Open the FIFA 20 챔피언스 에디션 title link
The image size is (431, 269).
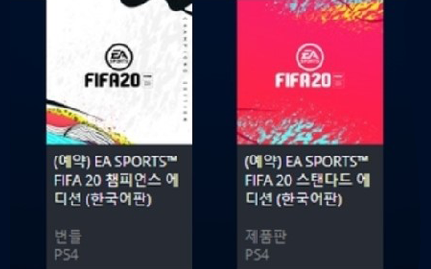click(x=116, y=180)
